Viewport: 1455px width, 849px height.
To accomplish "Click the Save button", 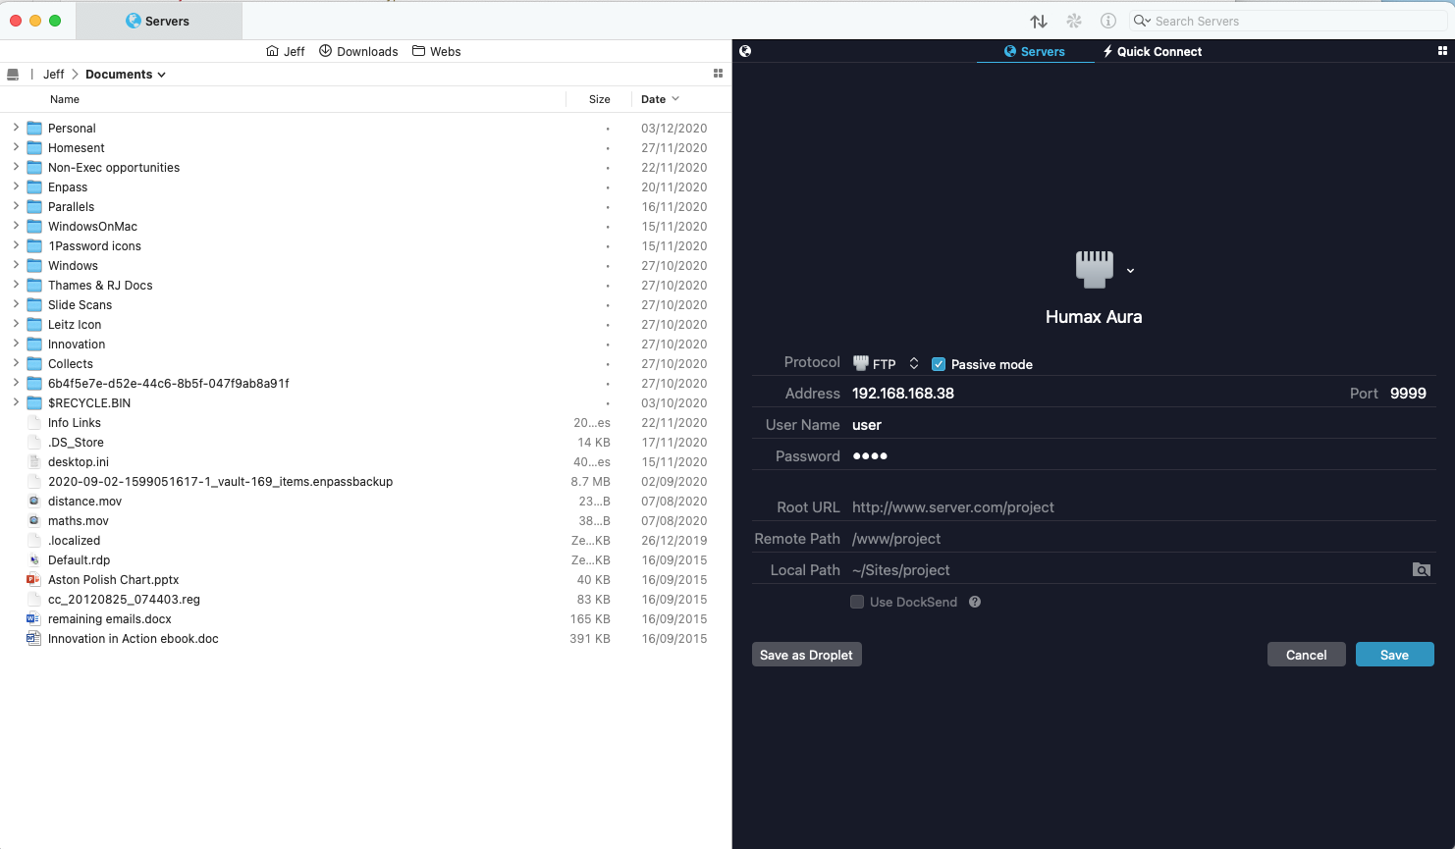I will [x=1394, y=655].
